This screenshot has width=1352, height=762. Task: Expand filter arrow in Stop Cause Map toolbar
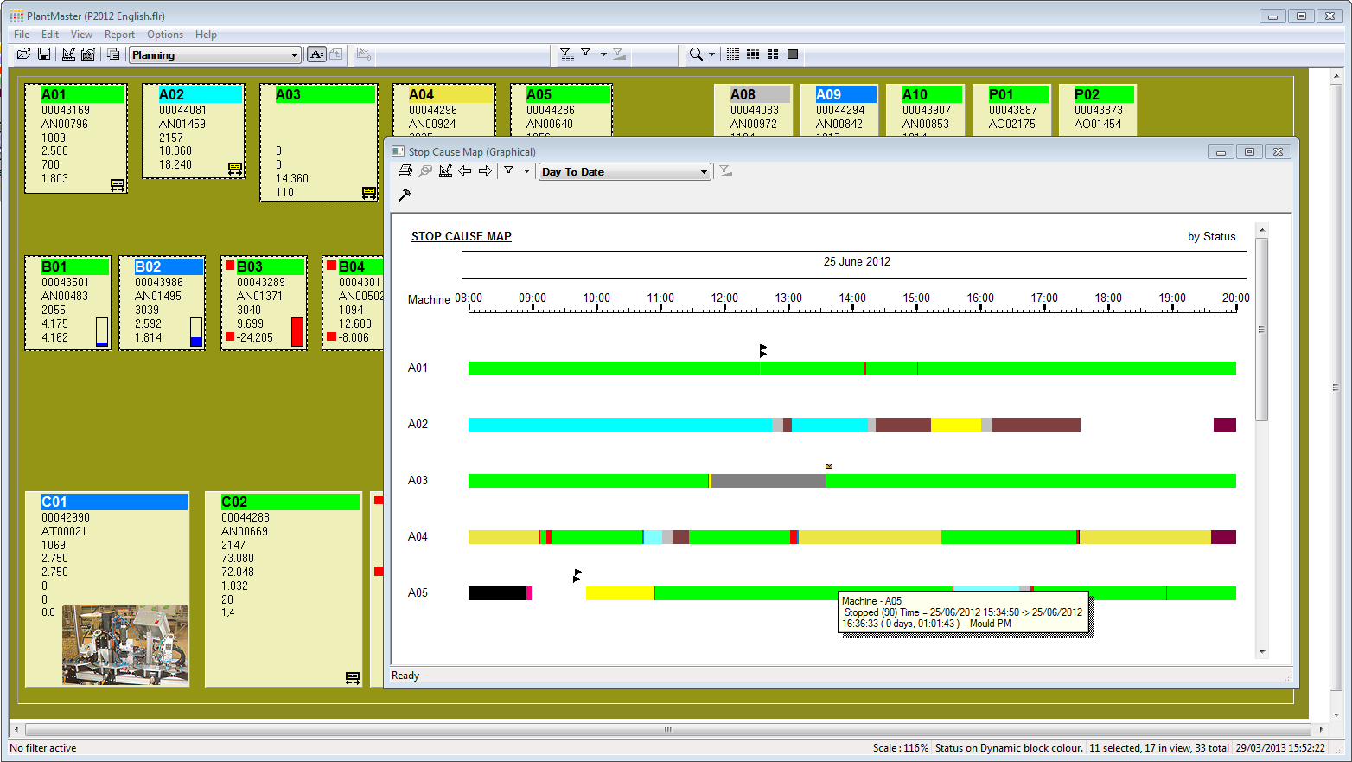point(526,171)
